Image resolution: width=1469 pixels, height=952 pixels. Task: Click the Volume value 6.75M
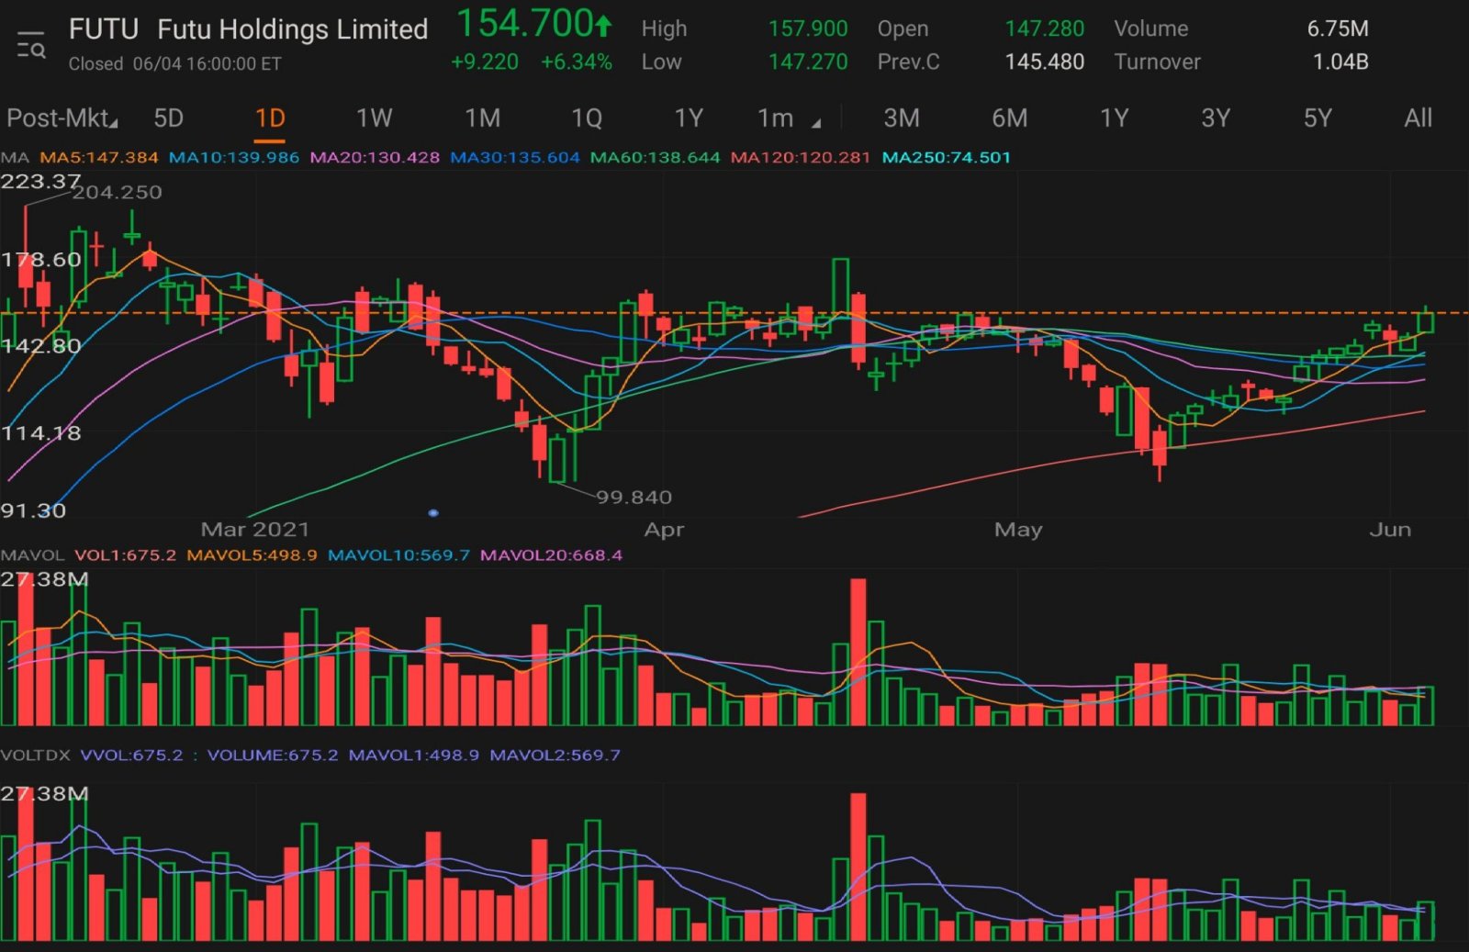click(1338, 28)
